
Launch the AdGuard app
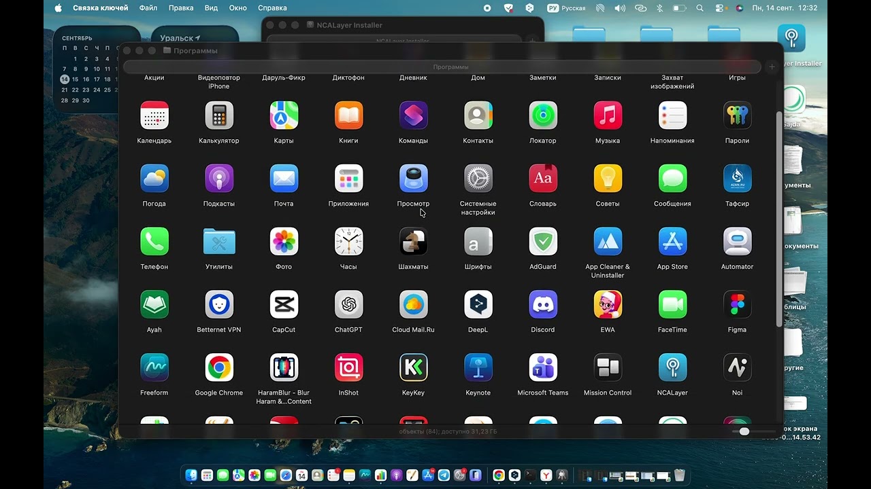(x=543, y=242)
